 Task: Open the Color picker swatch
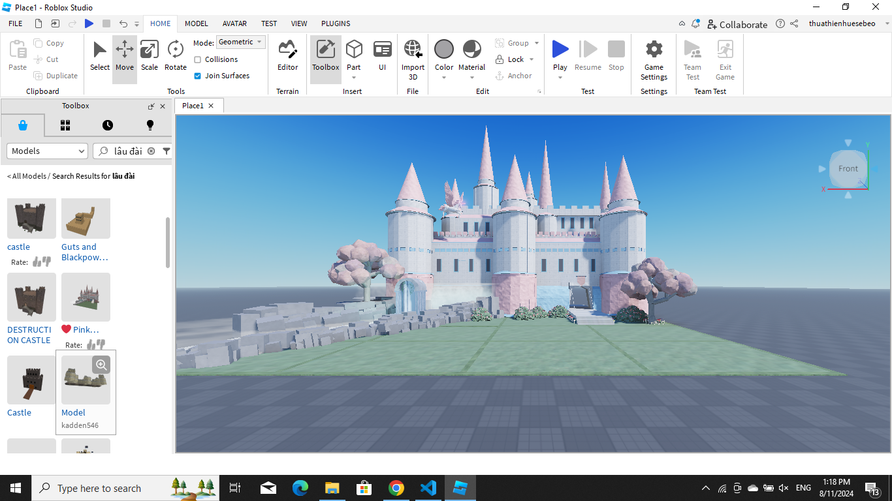(444, 49)
